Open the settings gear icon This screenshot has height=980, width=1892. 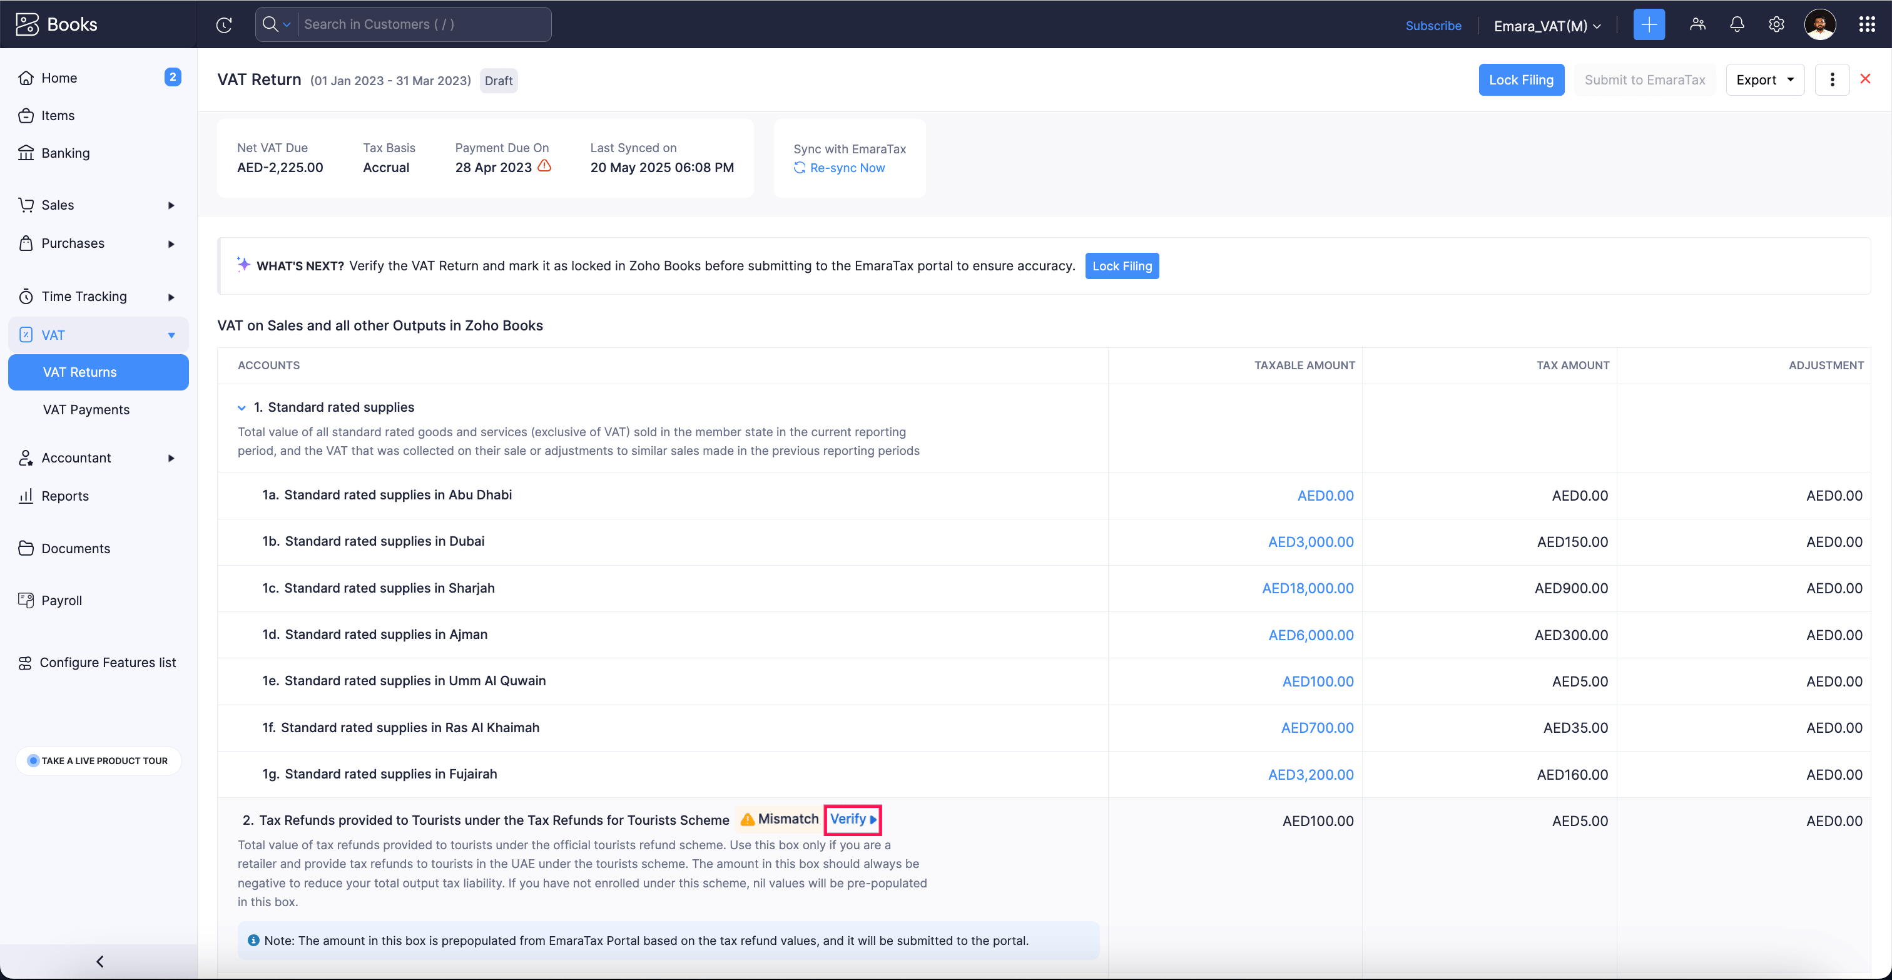coord(1776,24)
